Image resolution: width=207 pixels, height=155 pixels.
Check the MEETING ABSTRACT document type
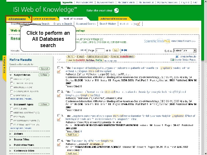pyautogui.click(x=11, y=113)
